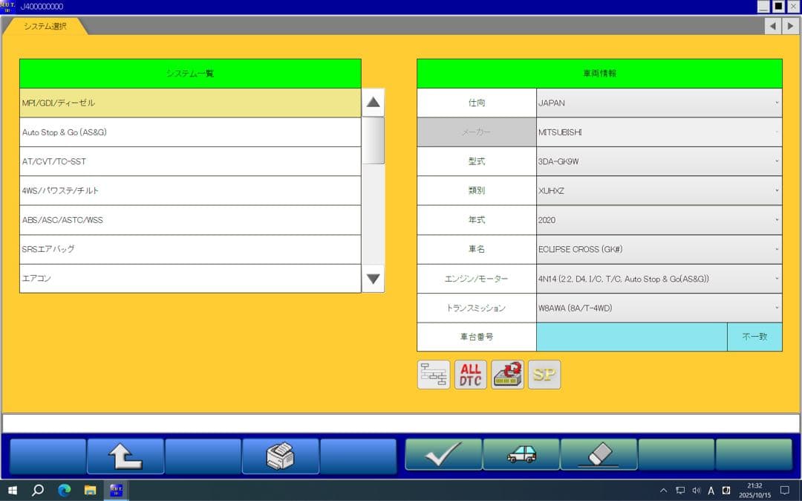Open Microsoft Edge from the taskbar
The image size is (802, 501).
click(64, 491)
